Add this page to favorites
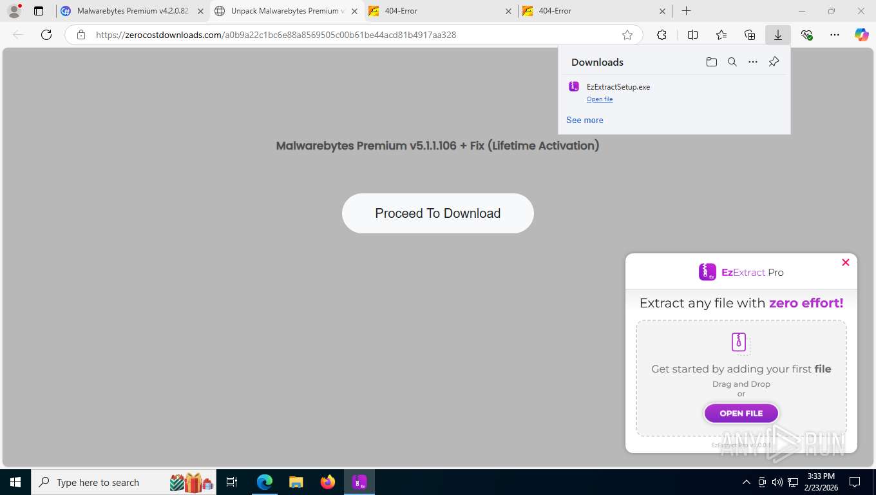Image resolution: width=876 pixels, height=495 pixels. click(x=627, y=35)
